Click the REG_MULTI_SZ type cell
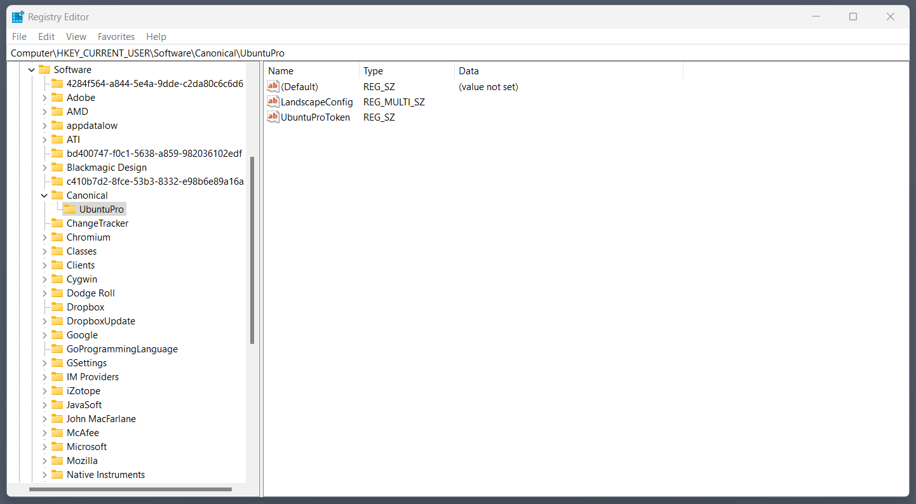This screenshot has width=916, height=504. [394, 102]
